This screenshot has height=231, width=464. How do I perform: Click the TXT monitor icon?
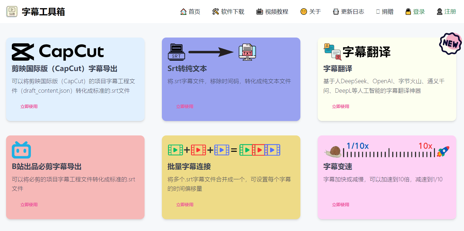247,52
